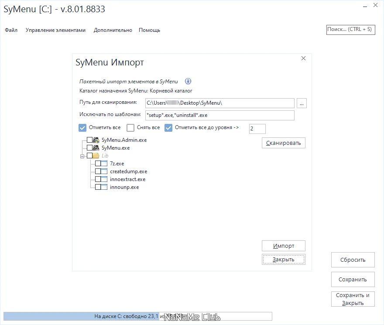The height and width of the screenshot is (325, 384).
Task: Select the SyMenu.exe tree row
Action: (x=116, y=148)
